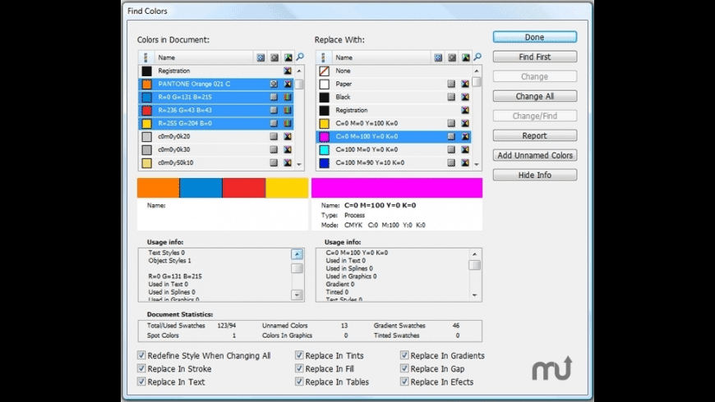Viewport: 715px width, 402px height.
Task: Click CMYK icon on C=100 M=90 Y=10 K=0 row
Action: tap(465, 162)
